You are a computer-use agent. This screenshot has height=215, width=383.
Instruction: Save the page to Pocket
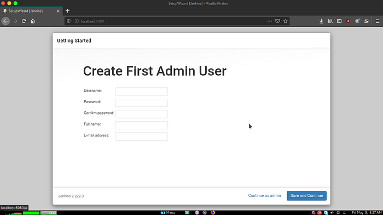tap(277, 21)
